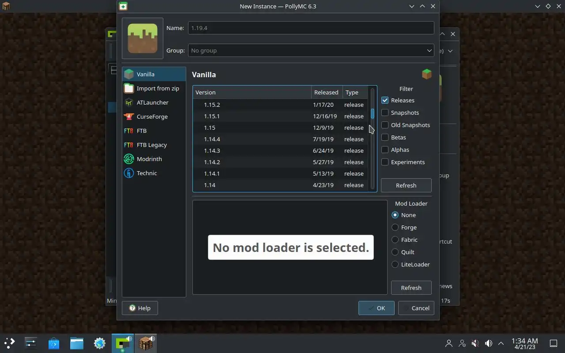Click the instance Name input field
This screenshot has height=353, width=565.
click(x=311, y=28)
